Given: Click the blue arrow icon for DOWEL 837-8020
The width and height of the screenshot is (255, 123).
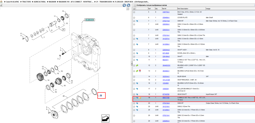Looking at the screenshot, I should tap(137, 53).
